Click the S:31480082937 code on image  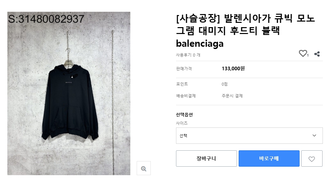point(47,19)
